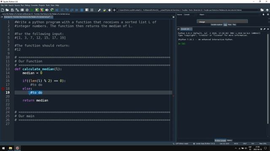Click the file switcher list icon

tap(22, 10)
